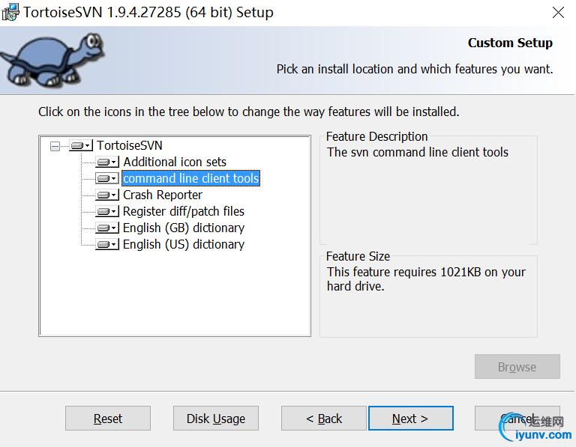Viewport: 576px width, 447px height.
Task: Select command line client tools entry
Action: 190,178
